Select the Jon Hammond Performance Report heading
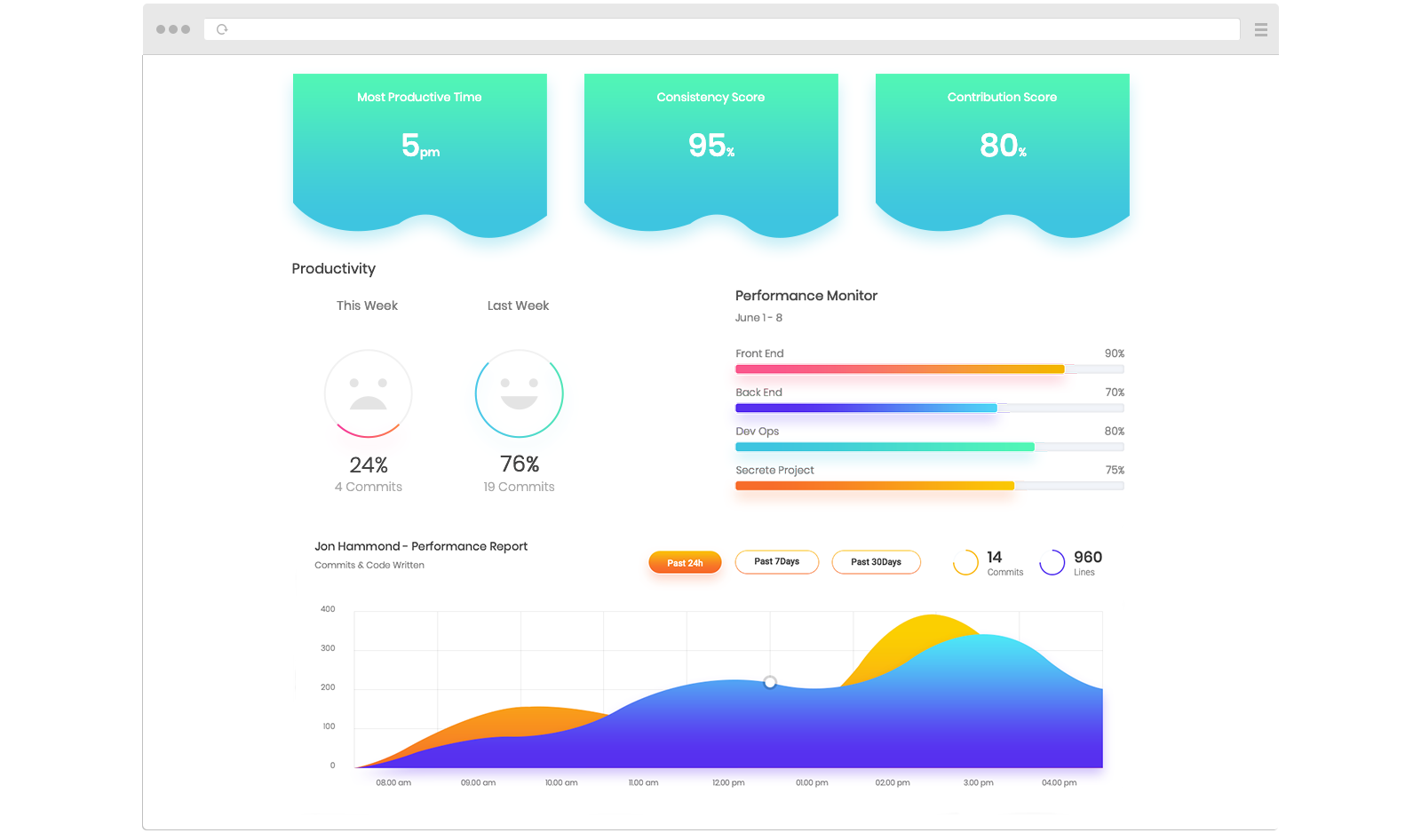Screen dimensions: 1421x833 (421, 546)
